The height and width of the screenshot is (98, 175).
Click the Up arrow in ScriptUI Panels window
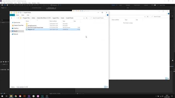pyautogui.click(x=18, y=18)
